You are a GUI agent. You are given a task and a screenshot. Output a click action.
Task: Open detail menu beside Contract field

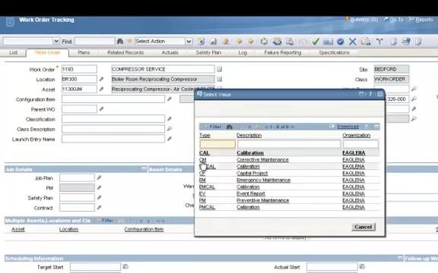pyautogui.click(x=99, y=208)
